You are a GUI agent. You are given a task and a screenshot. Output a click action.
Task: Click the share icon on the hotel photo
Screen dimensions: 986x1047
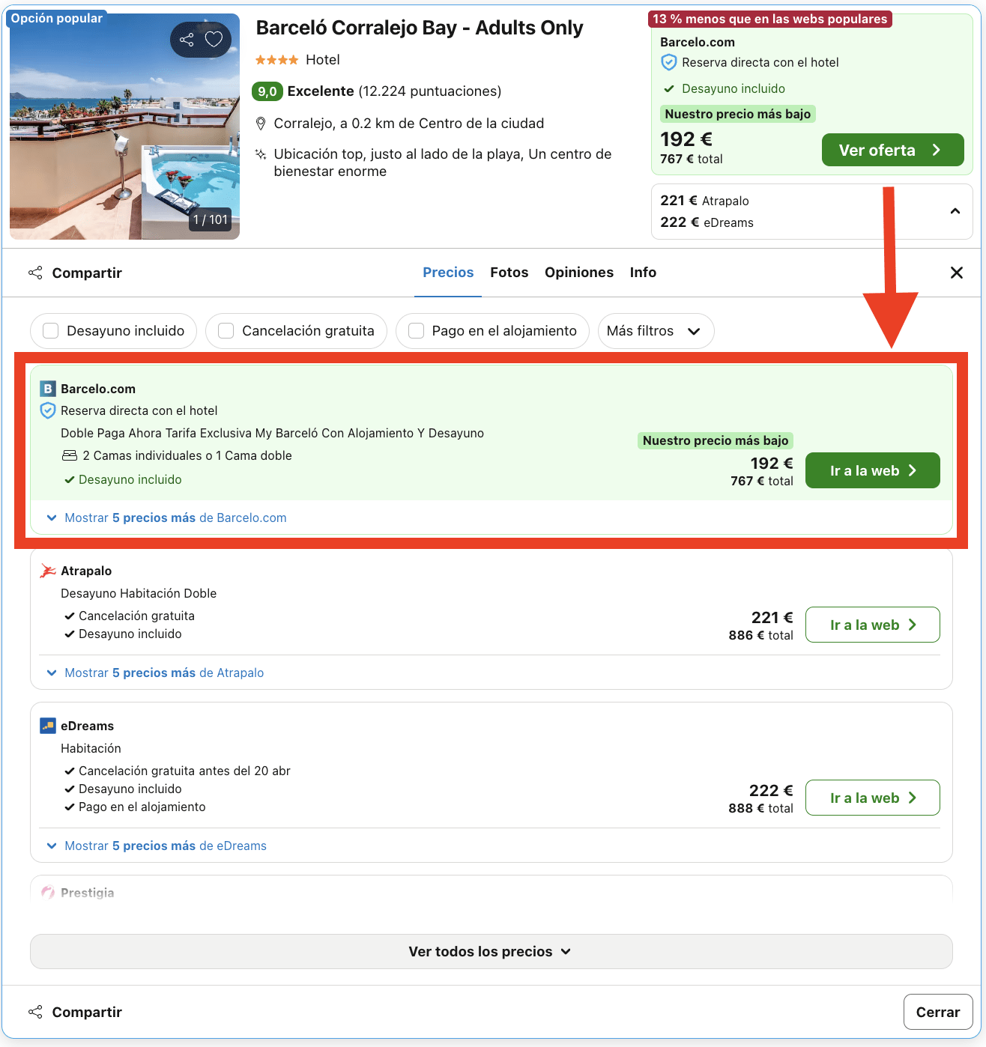pyautogui.click(x=187, y=39)
